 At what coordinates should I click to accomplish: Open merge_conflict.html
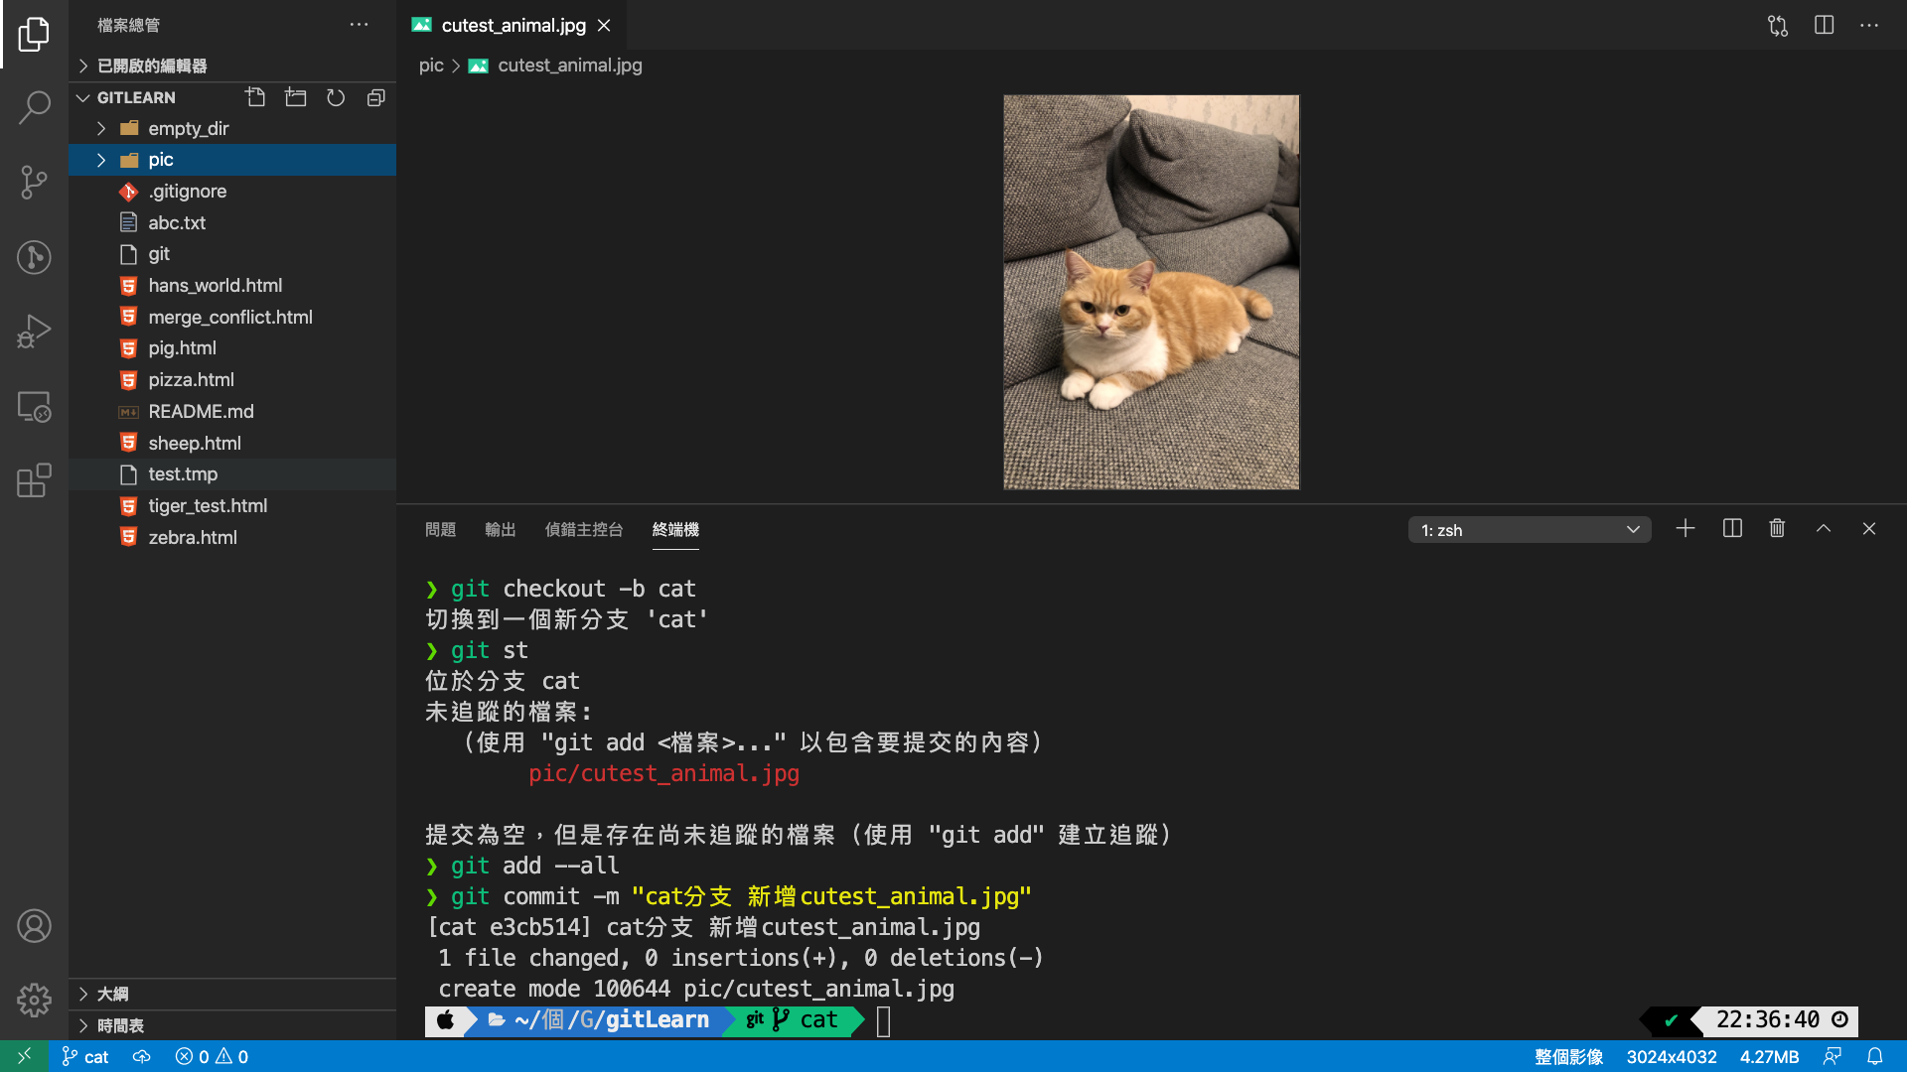coord(232,318)
